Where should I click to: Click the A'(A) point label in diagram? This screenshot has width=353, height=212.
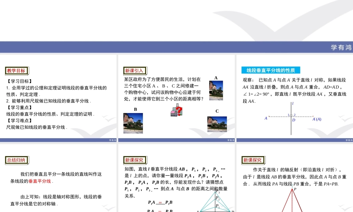click(x=317, y=119)
